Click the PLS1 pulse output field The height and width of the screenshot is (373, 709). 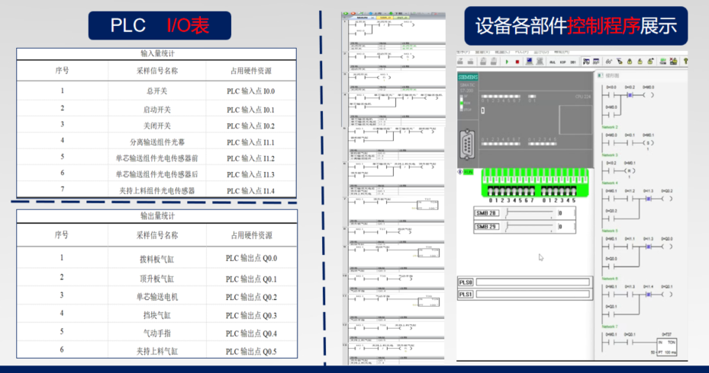tap(533, 294)
